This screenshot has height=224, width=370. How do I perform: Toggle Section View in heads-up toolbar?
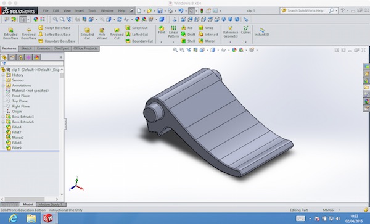195,50
